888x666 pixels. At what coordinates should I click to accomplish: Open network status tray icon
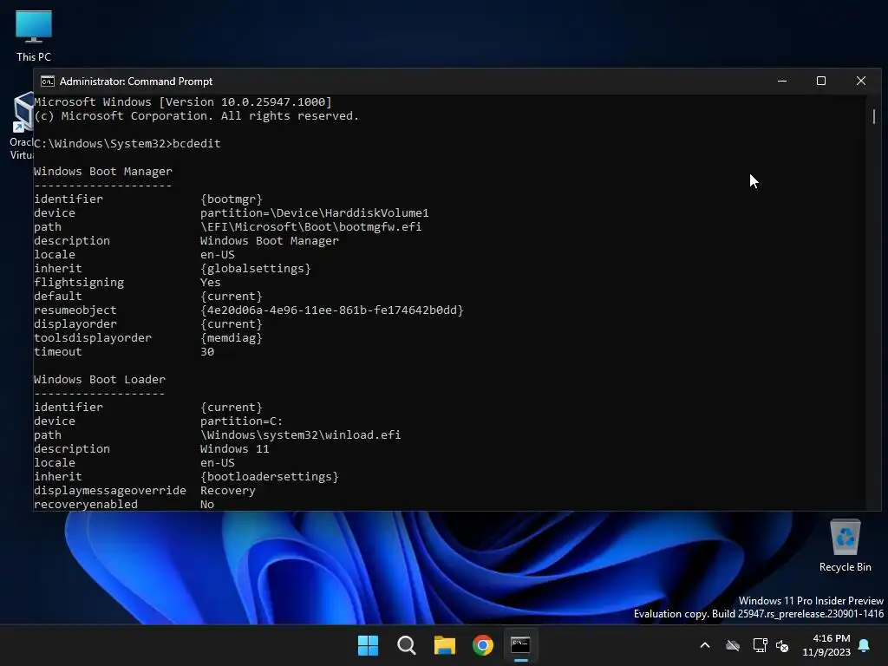tap(760, 645)
